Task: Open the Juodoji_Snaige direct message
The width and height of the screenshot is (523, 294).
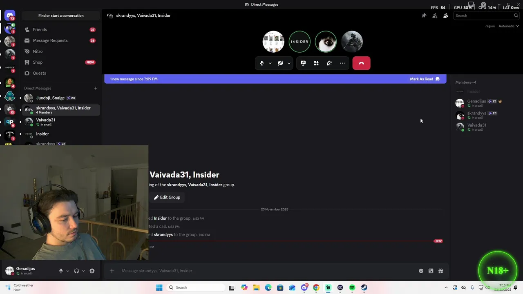Action: (60, 98)
